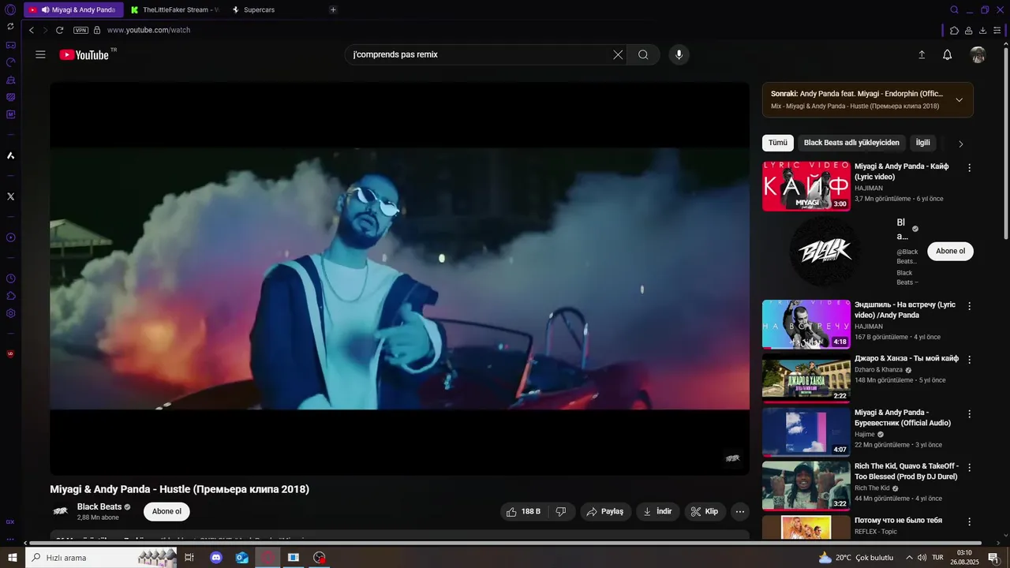The height and width of the screenshot is (568, 1010).
Task: Like the video with 188 B
Action: pos(524,511)
